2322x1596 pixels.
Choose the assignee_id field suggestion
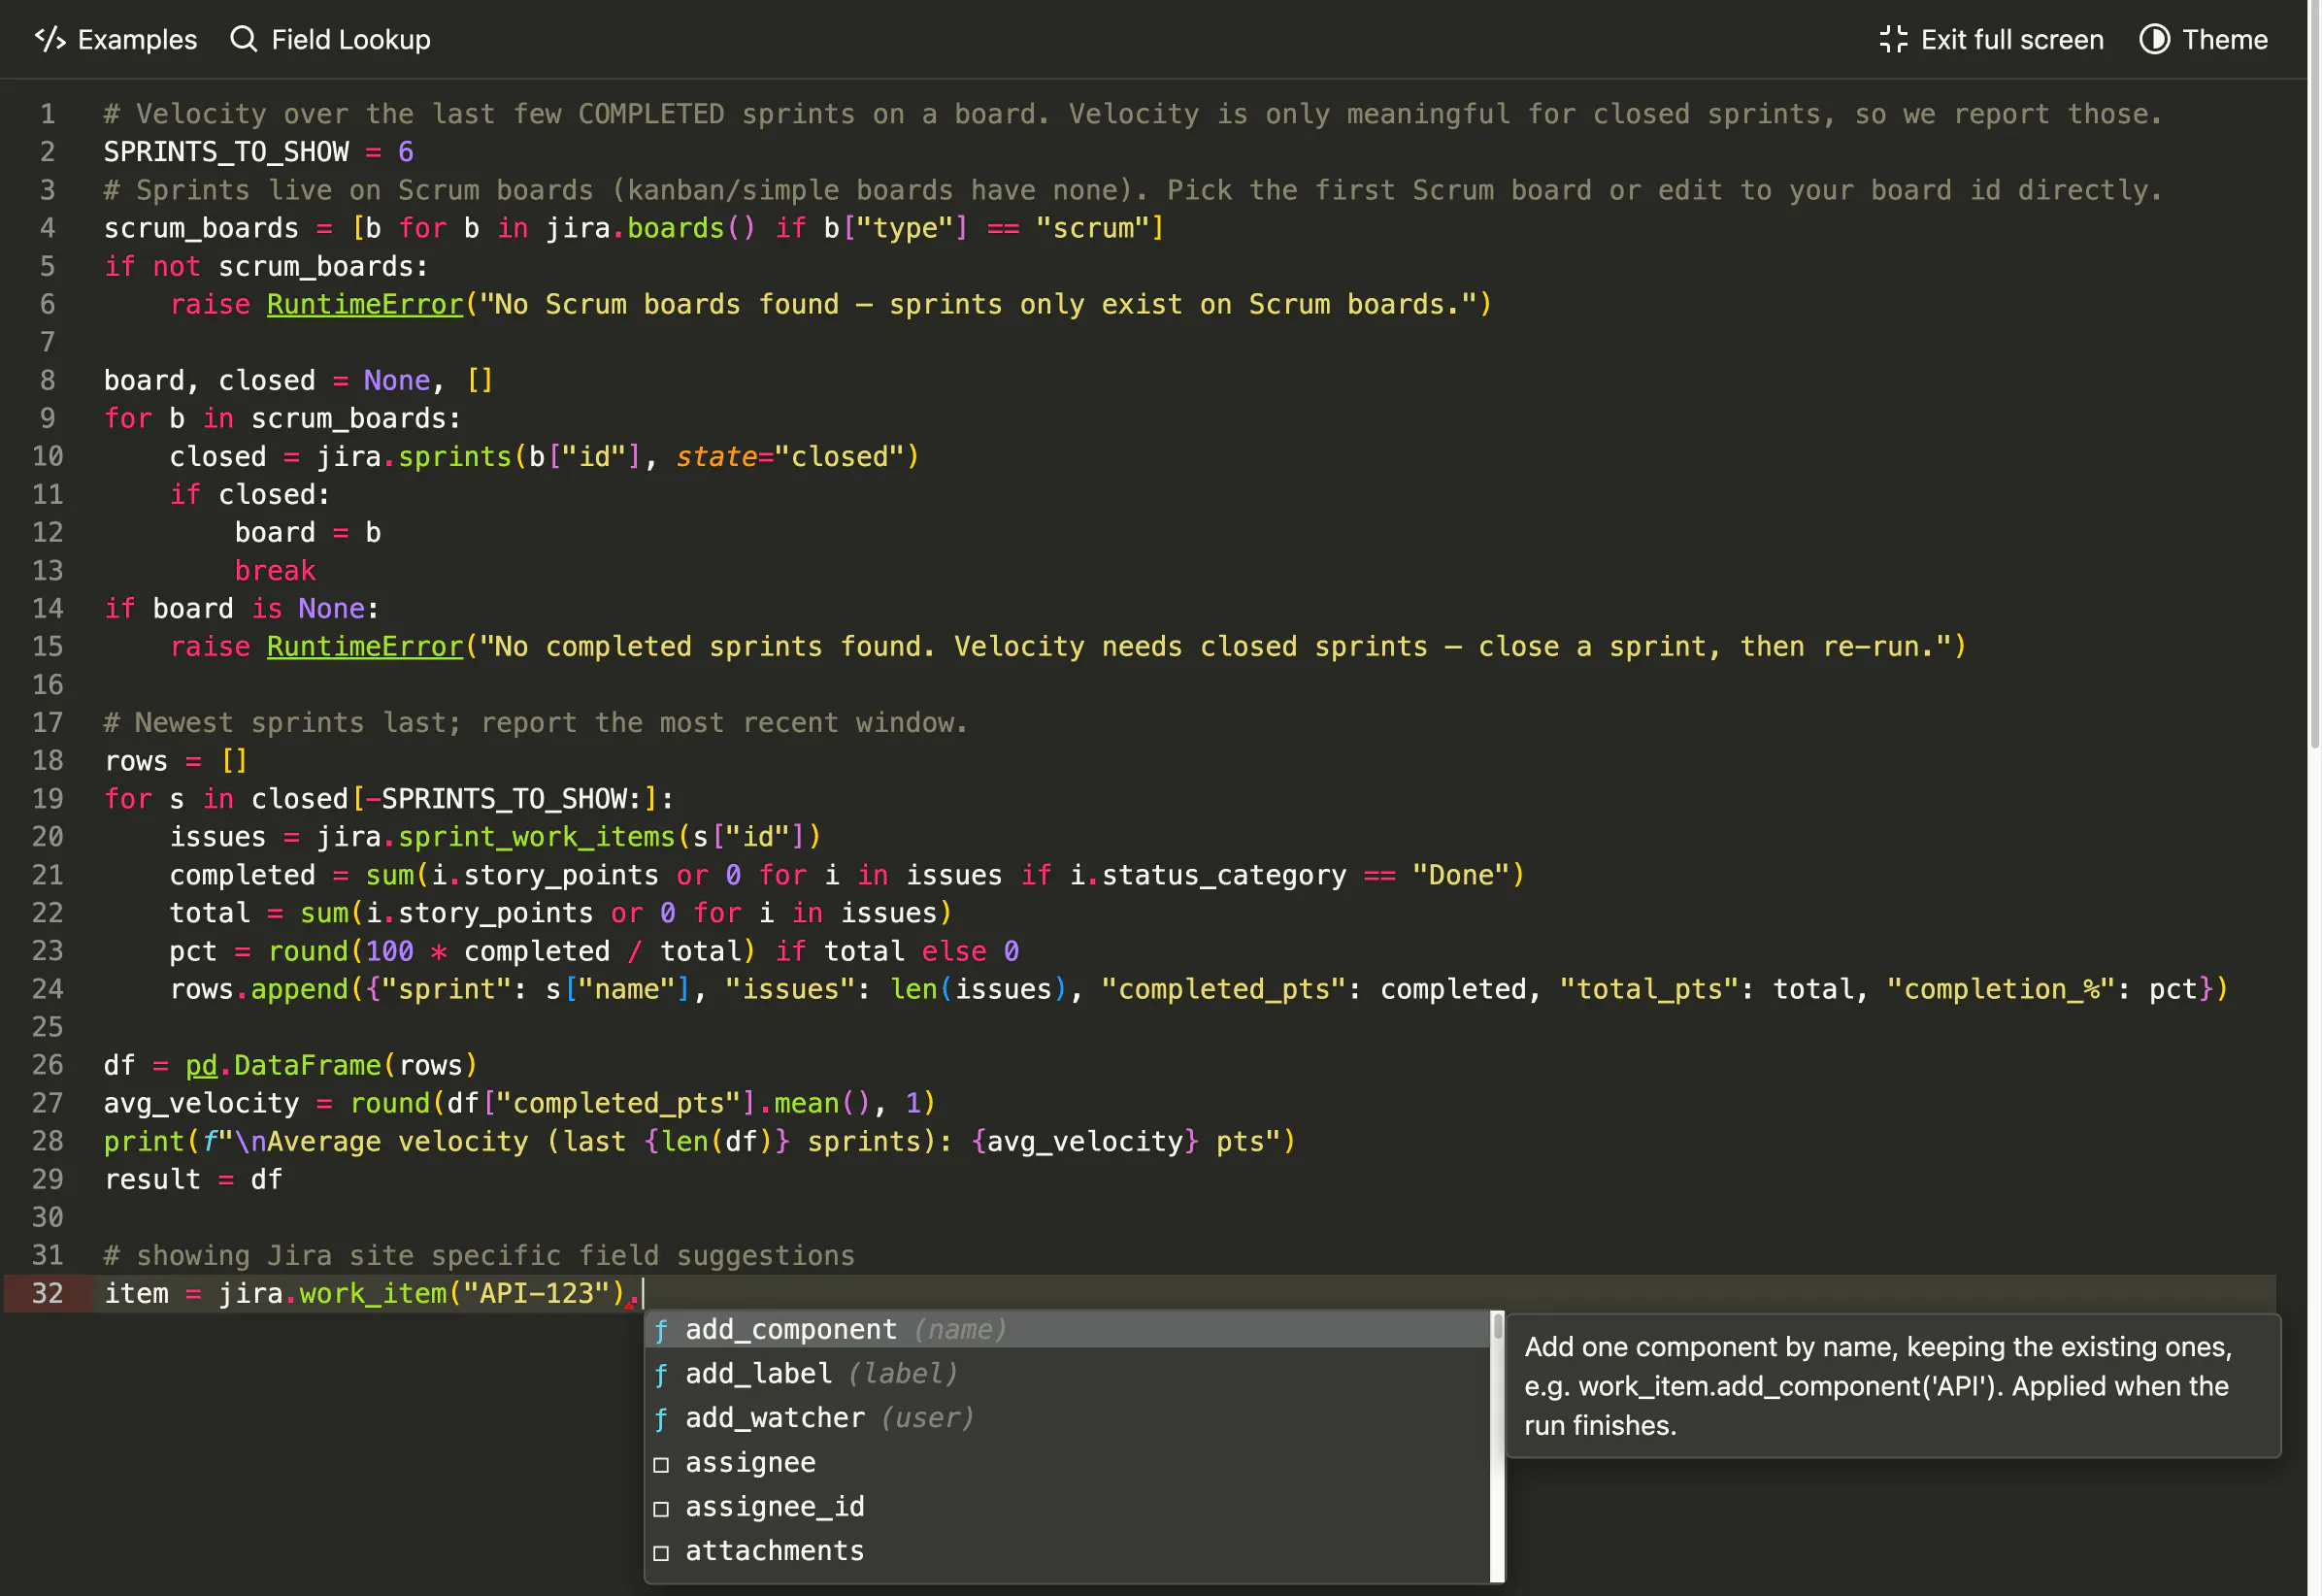point(1067,1507)
